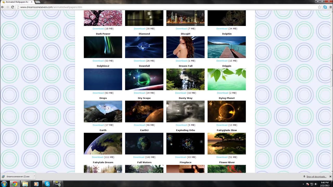This screenshot has height=187, width=333.
Task: Launch Windows Media Player from taskbar
Action: 36,184
